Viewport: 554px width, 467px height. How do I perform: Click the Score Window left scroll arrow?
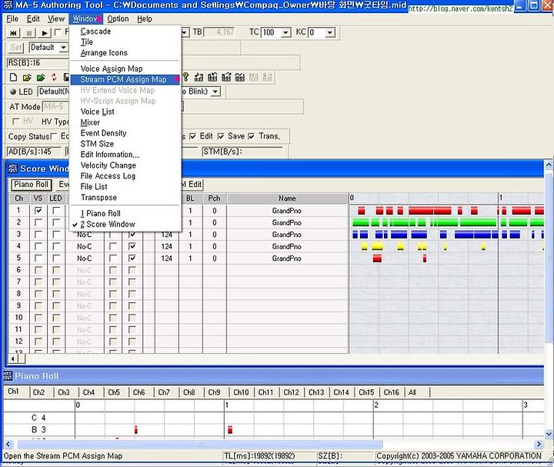coord(13,359)
